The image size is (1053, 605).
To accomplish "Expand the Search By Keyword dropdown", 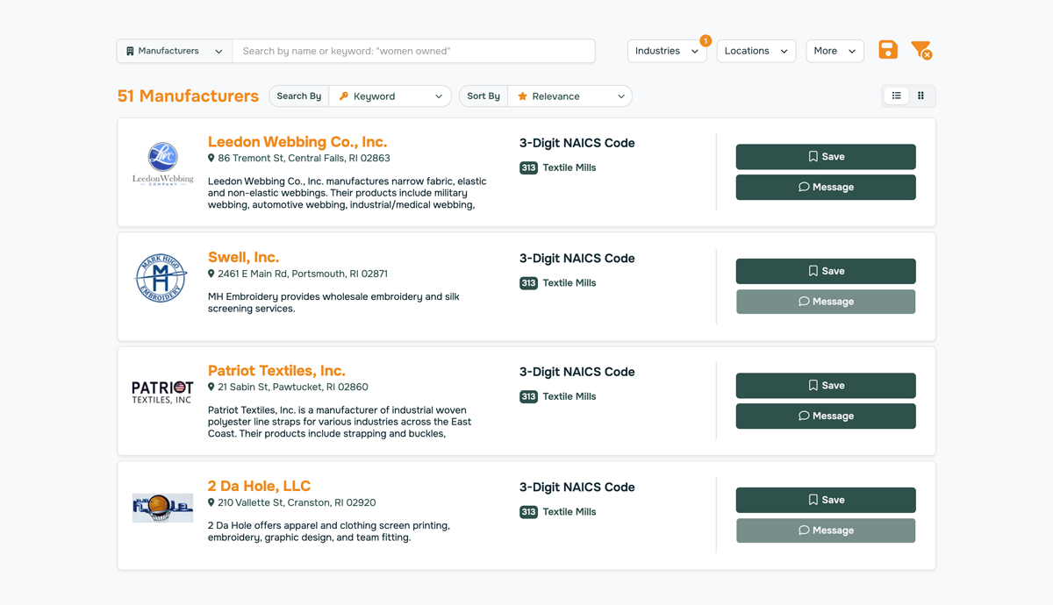I will click(390, 96).
